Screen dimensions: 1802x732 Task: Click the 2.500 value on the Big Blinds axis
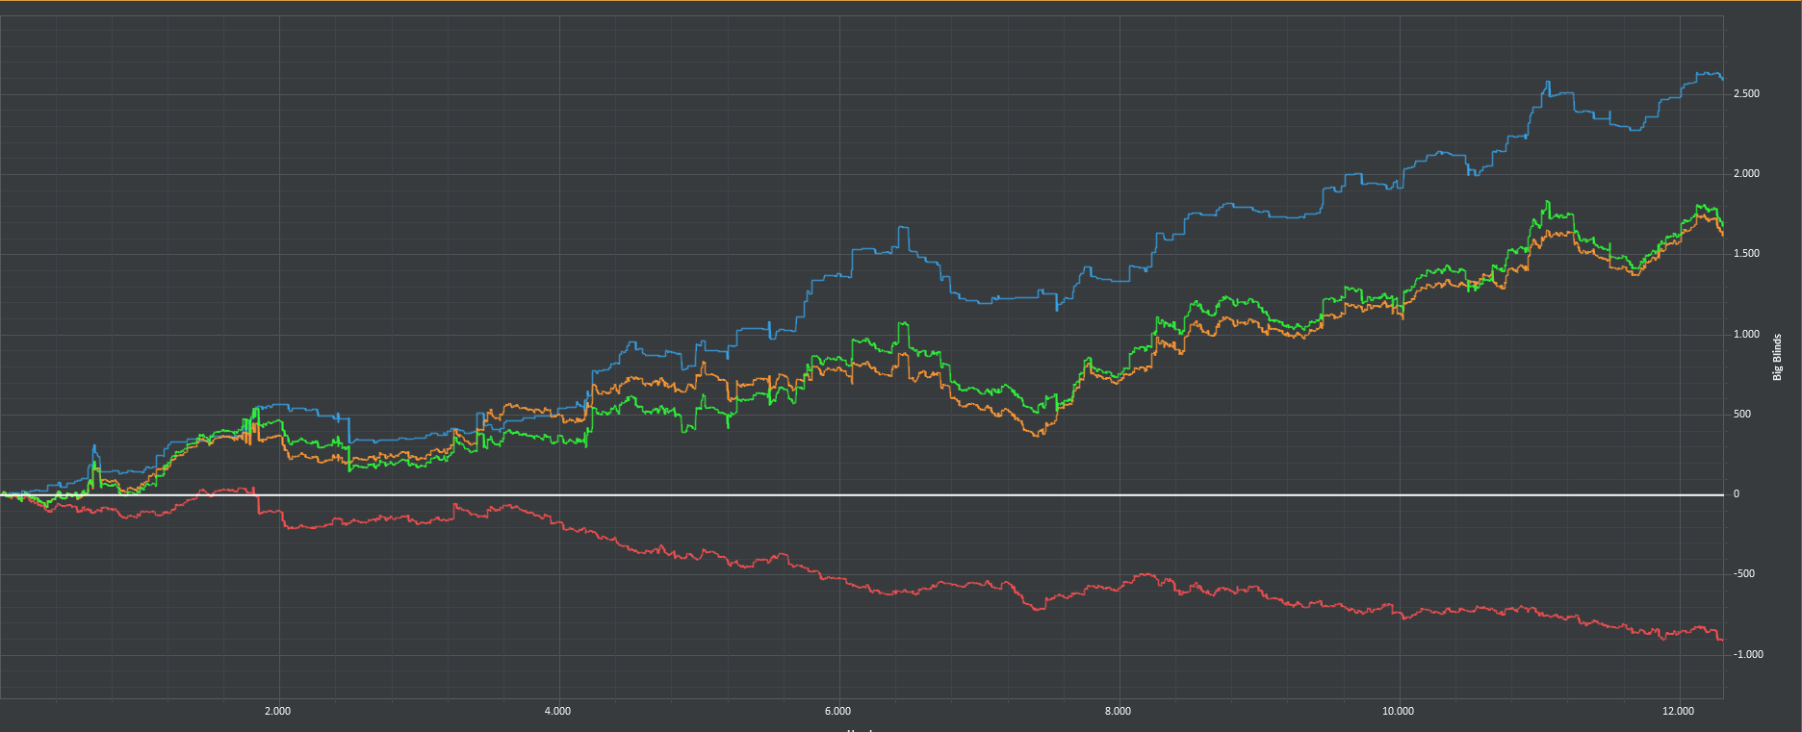1746,94
